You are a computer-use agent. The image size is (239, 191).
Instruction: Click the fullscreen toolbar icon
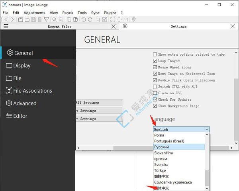point(113,19)
